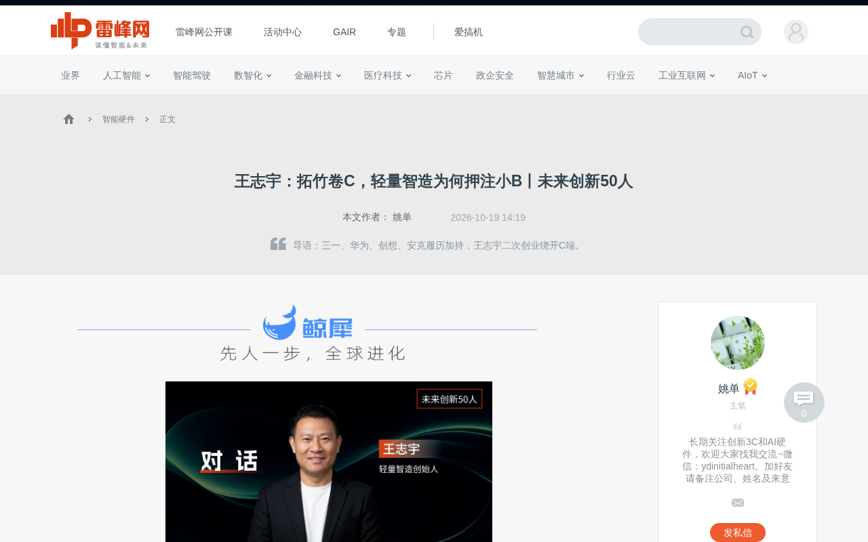Expand the 医疗科技 dropdown menu
The width and height of the screenshot is (868, 542).
[387, 75]
